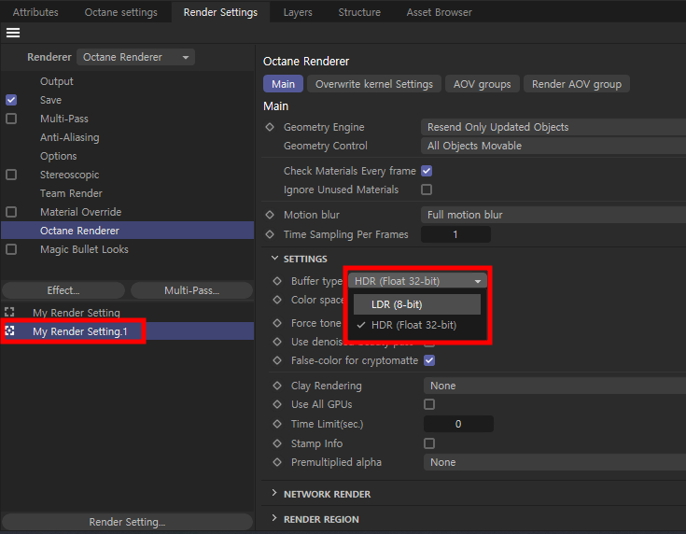
Task: Select Octane Renderer in the settings list
Action: click(x=127, y=231)
